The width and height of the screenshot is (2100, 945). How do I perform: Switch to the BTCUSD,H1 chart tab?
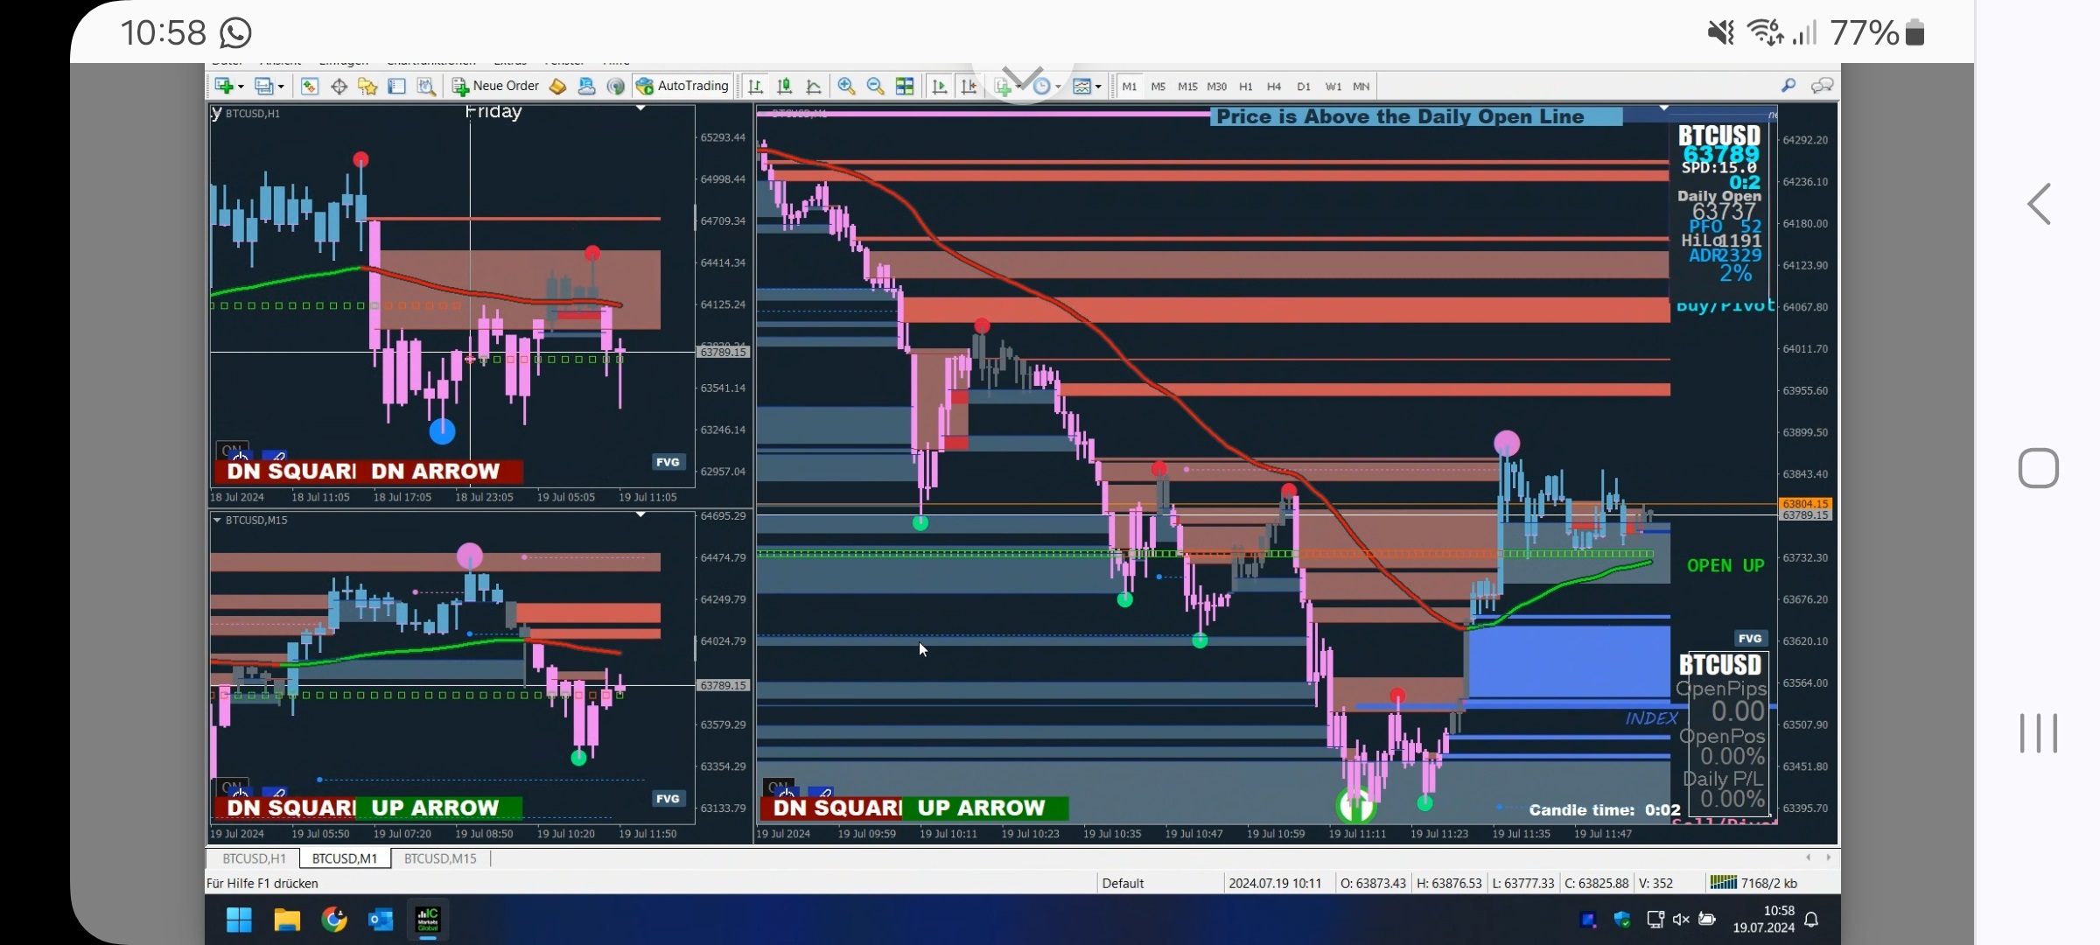254,858
